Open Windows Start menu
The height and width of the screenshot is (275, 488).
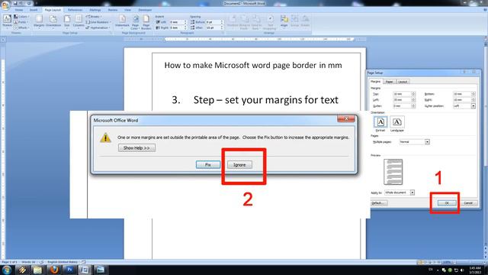(6, 270)
